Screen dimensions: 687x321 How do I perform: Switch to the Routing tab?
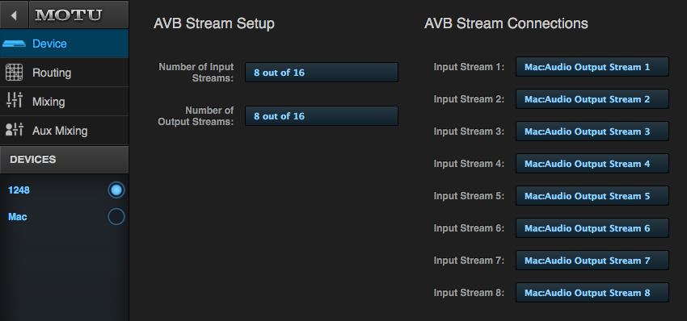pyautogui.click(x=65, y=73)
